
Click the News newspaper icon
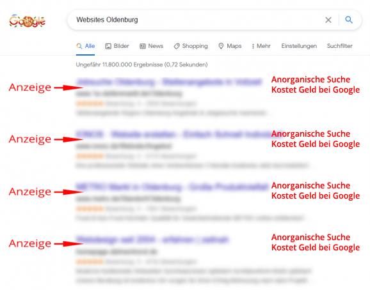(x=143, y=46)
